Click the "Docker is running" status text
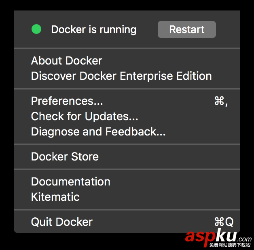 tap(94, 29)
